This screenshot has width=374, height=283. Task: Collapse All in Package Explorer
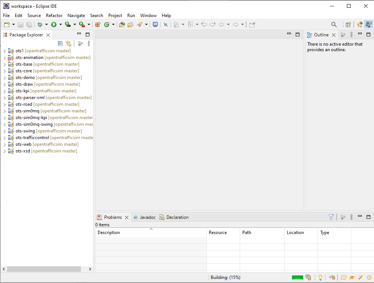(60, 43)
